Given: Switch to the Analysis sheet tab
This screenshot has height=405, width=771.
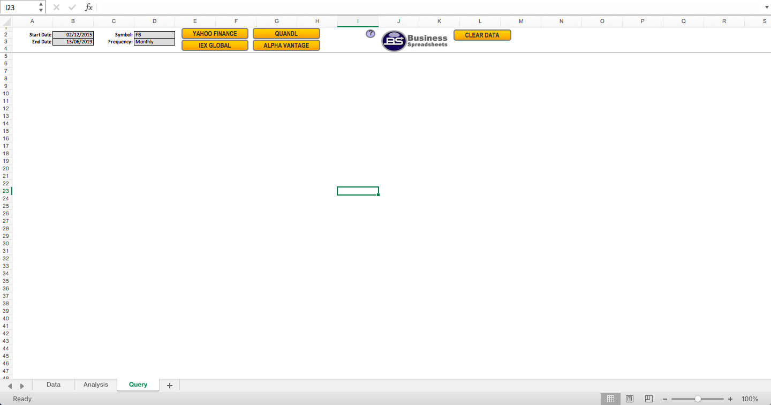Looking at the screenshot, I should (x=96, y=385).
